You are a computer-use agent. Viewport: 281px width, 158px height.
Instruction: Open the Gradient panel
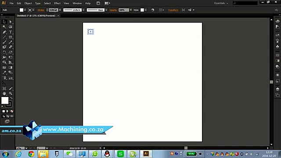tap(277, 61)
